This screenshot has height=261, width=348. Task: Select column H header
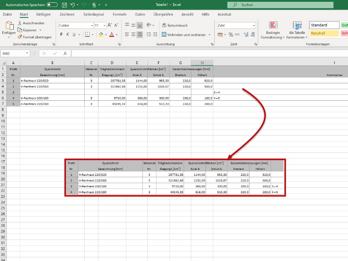tap(202, 63)
